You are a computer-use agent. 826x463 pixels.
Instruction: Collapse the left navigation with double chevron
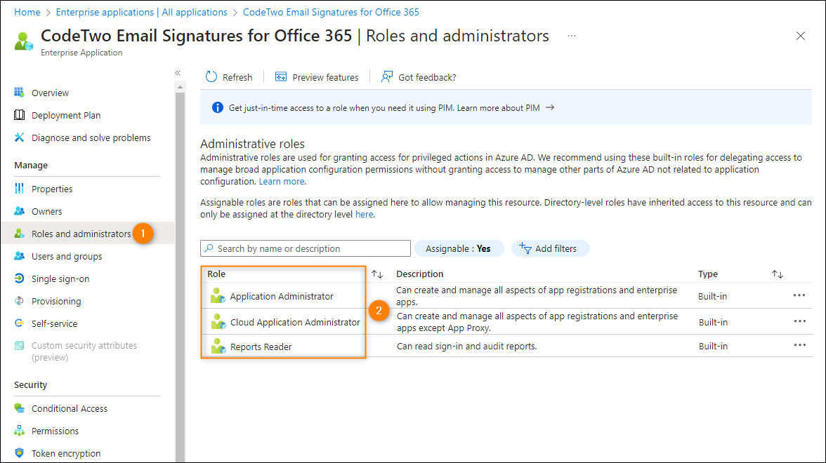click(178, 73)
